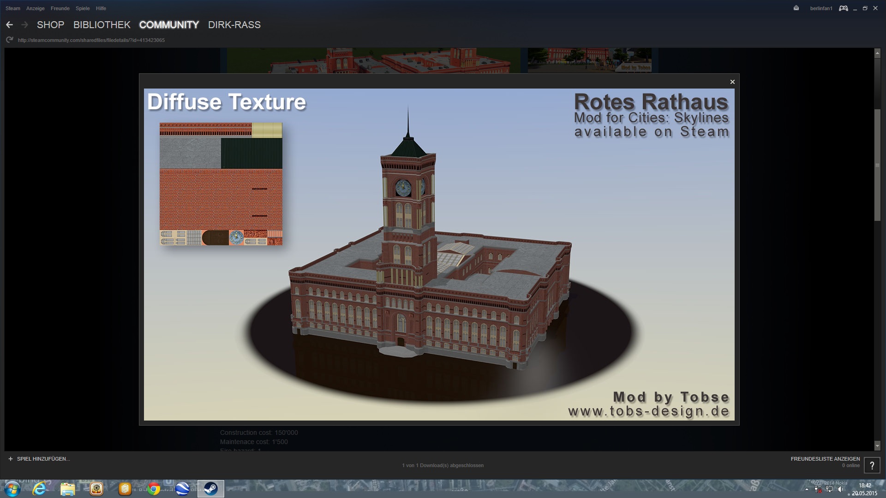Click the forward navigation arrow
This screenshot has width=886, height=498.
[25, 25]
